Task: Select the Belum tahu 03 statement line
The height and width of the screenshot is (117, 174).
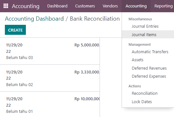Action: pos(50,51)
